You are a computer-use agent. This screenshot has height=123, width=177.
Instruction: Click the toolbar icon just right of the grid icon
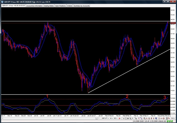pos(130,118)
